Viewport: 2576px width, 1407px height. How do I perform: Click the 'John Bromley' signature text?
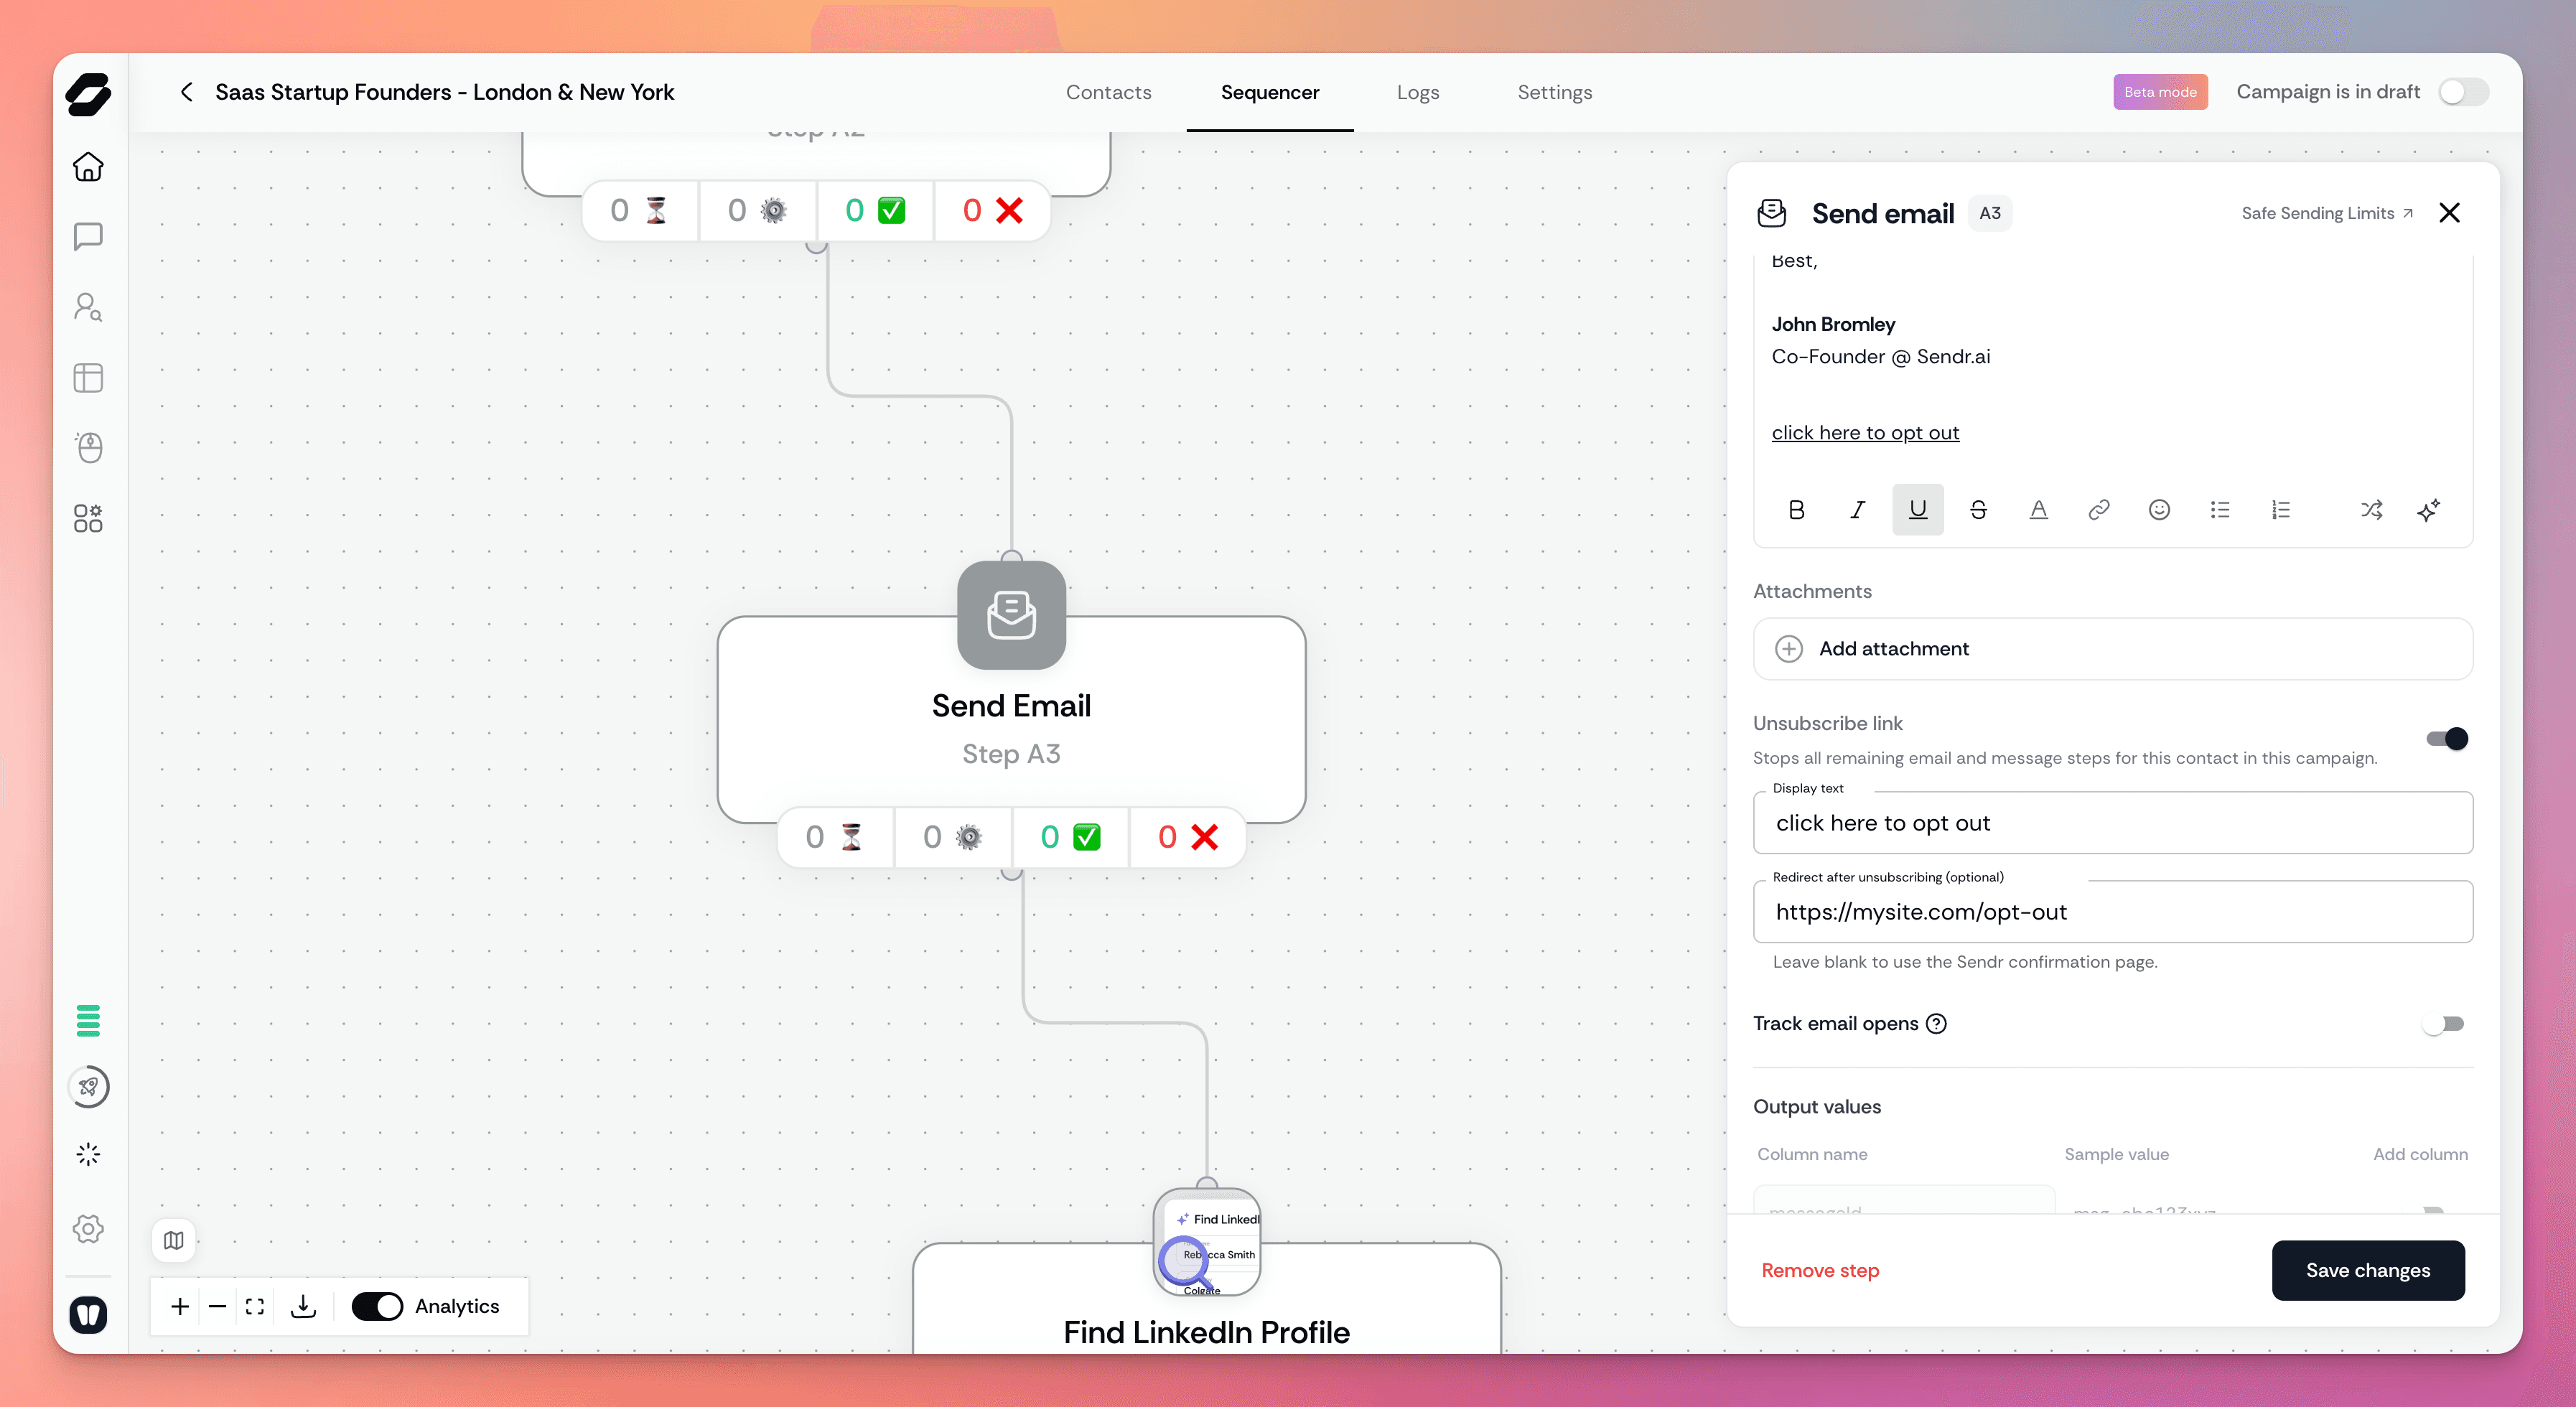pyautogui.click(x=1833, y=324)
